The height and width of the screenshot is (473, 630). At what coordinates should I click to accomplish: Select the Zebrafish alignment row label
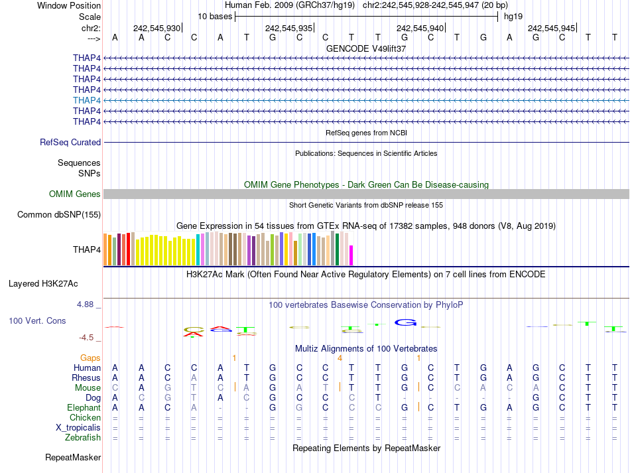(x=83, y=438)
